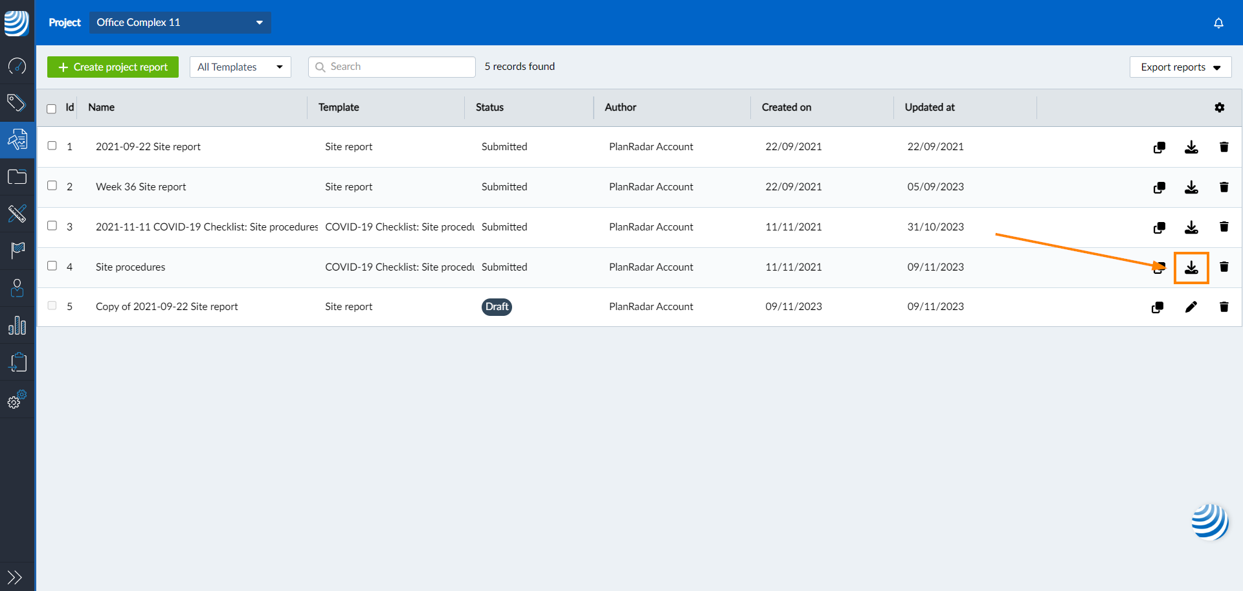Open the tickets tag sidebar icon
The height and width of the screenshot is (591, 1243).
click(x=17, y=102)
